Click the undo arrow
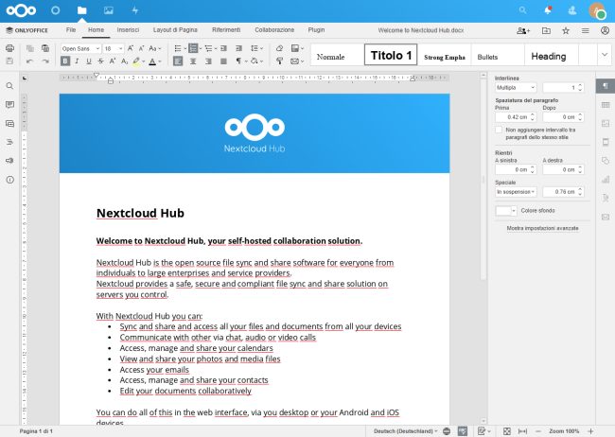Screen dimensions: 615x437 click(x=30, y=61)
